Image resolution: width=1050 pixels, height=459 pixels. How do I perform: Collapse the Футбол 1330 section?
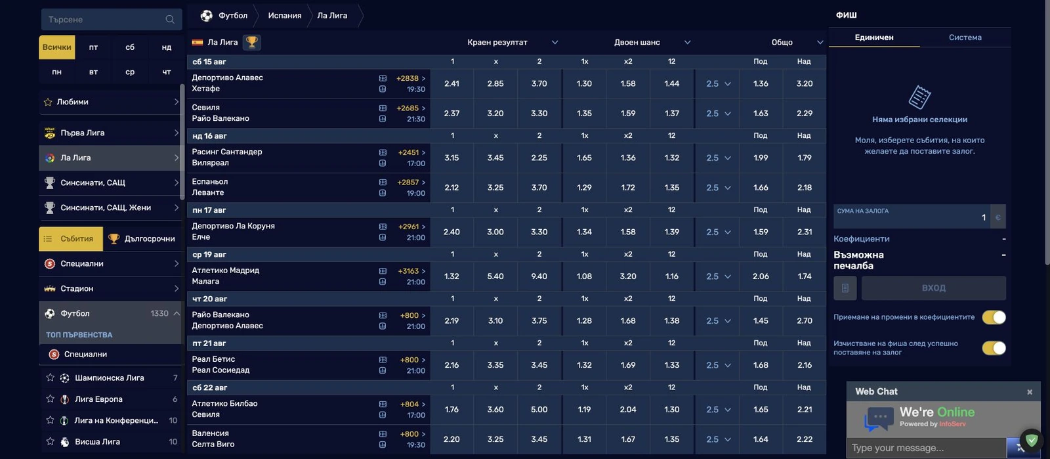[x=177, y=314]
